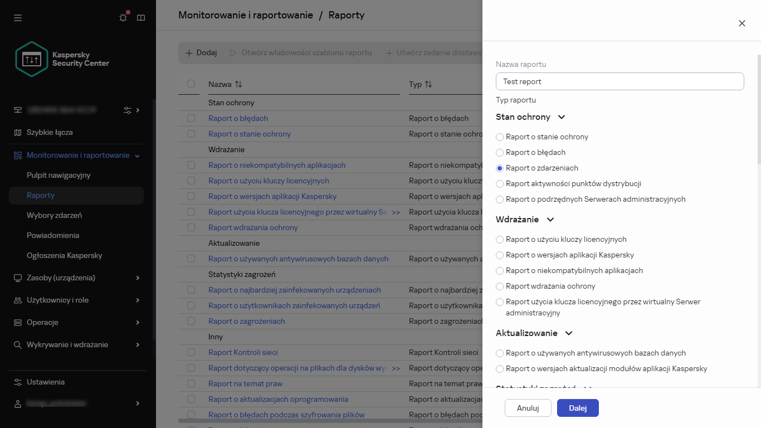Open the Raport Kontroli sieci link

(x=243, y=352)
